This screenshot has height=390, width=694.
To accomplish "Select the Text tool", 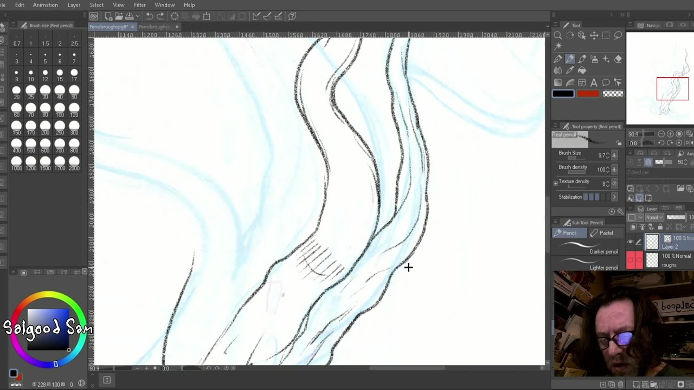I will point(594,83).
